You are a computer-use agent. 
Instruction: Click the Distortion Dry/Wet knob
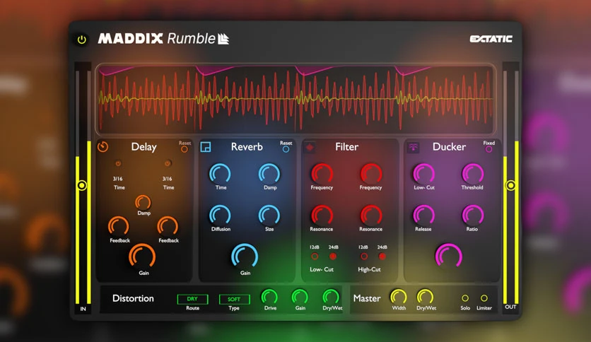pyautogui.click(x=331, y=297)
